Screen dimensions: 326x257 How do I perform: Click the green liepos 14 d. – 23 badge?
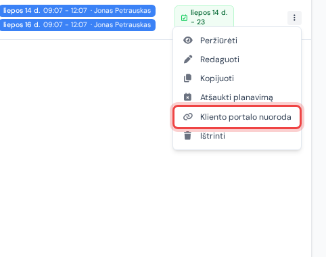pos(204,17)
